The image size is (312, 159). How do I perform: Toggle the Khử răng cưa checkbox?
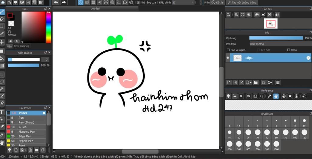138,2
